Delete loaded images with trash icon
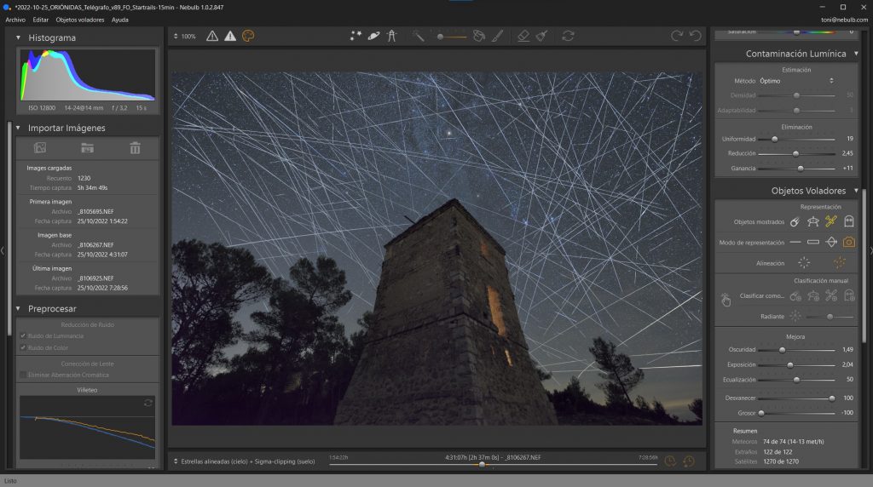 pos(135,148)
